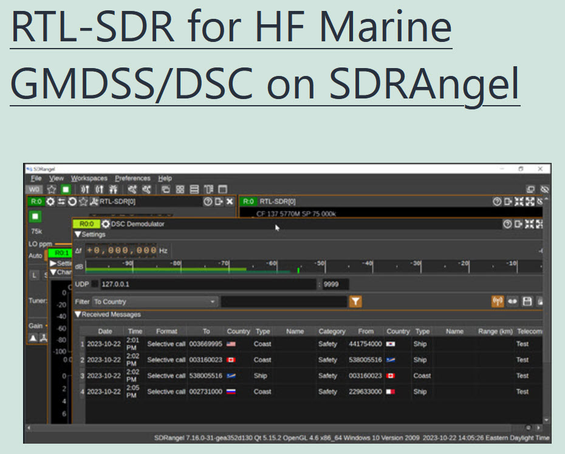Click the tile-grid workspace layout icon
Image resolution: width=565 pixels, height=454 pixels.
click(180, 190)
